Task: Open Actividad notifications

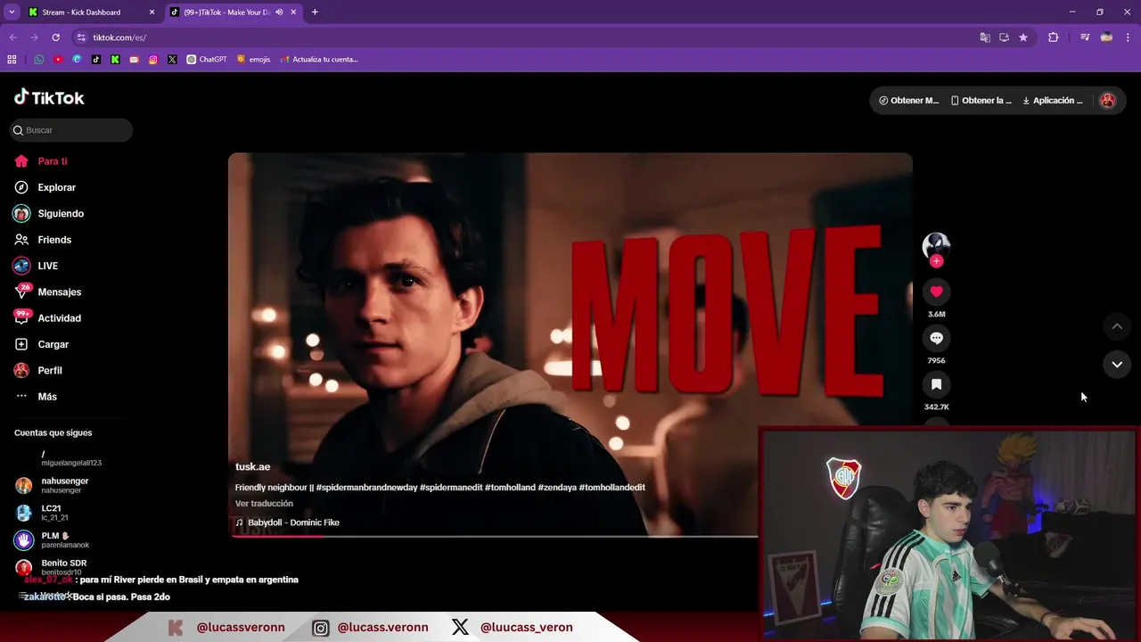Action: click(x=47, y=318)
